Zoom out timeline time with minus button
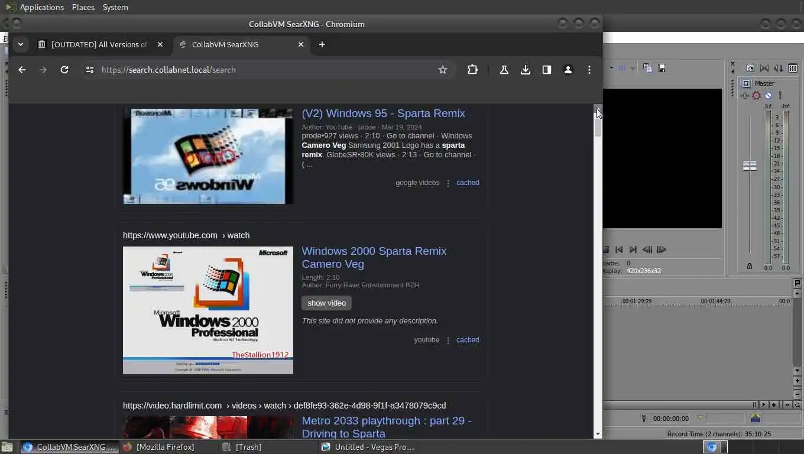This screenshot has height=454, width=804. [x=787, y=405]
